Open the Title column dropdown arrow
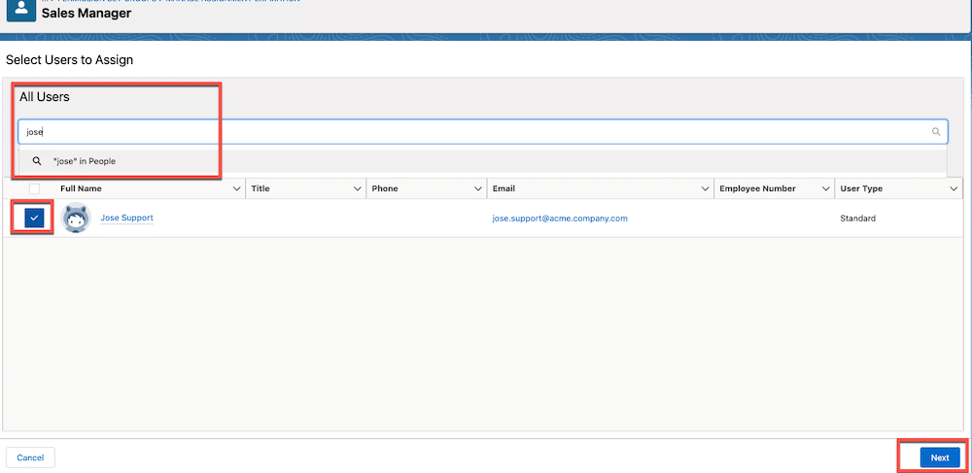 tap(357, 188)
